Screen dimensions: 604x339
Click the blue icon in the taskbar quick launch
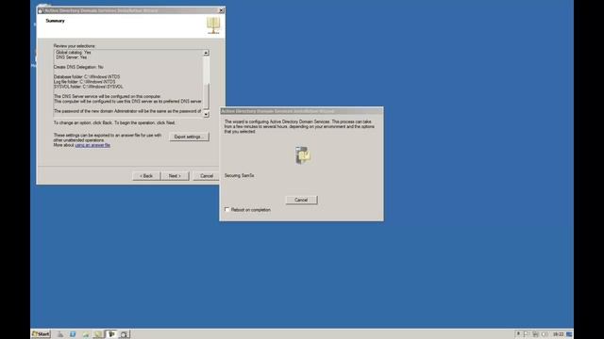[x=73, y=334]
